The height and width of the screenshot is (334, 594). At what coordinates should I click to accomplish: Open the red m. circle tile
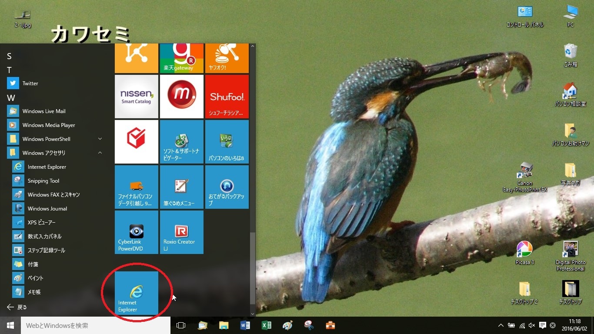[x=182, y=97]
